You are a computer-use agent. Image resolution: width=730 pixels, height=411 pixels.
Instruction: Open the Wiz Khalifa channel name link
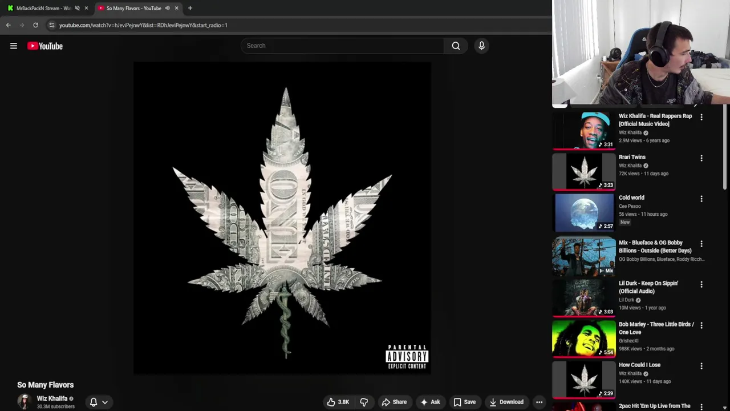(52, 398)
